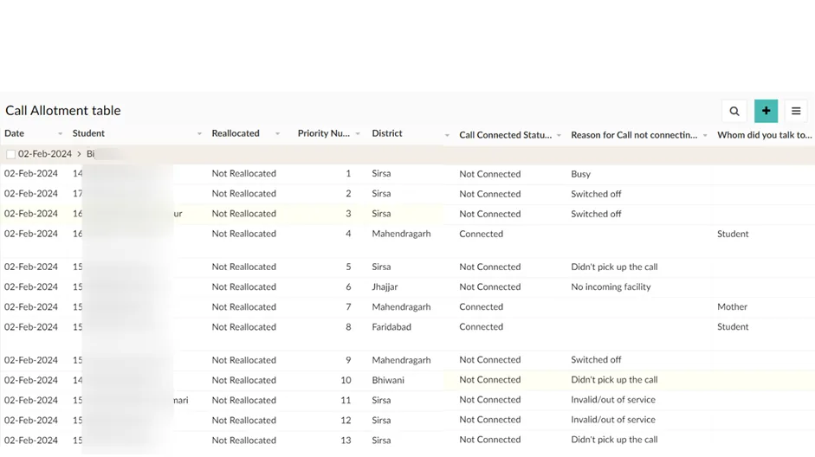Open the Priority Nu... column dropdown arrow
Image resolution: width=815 pixels, height=457 pixels.
(358, 134)
